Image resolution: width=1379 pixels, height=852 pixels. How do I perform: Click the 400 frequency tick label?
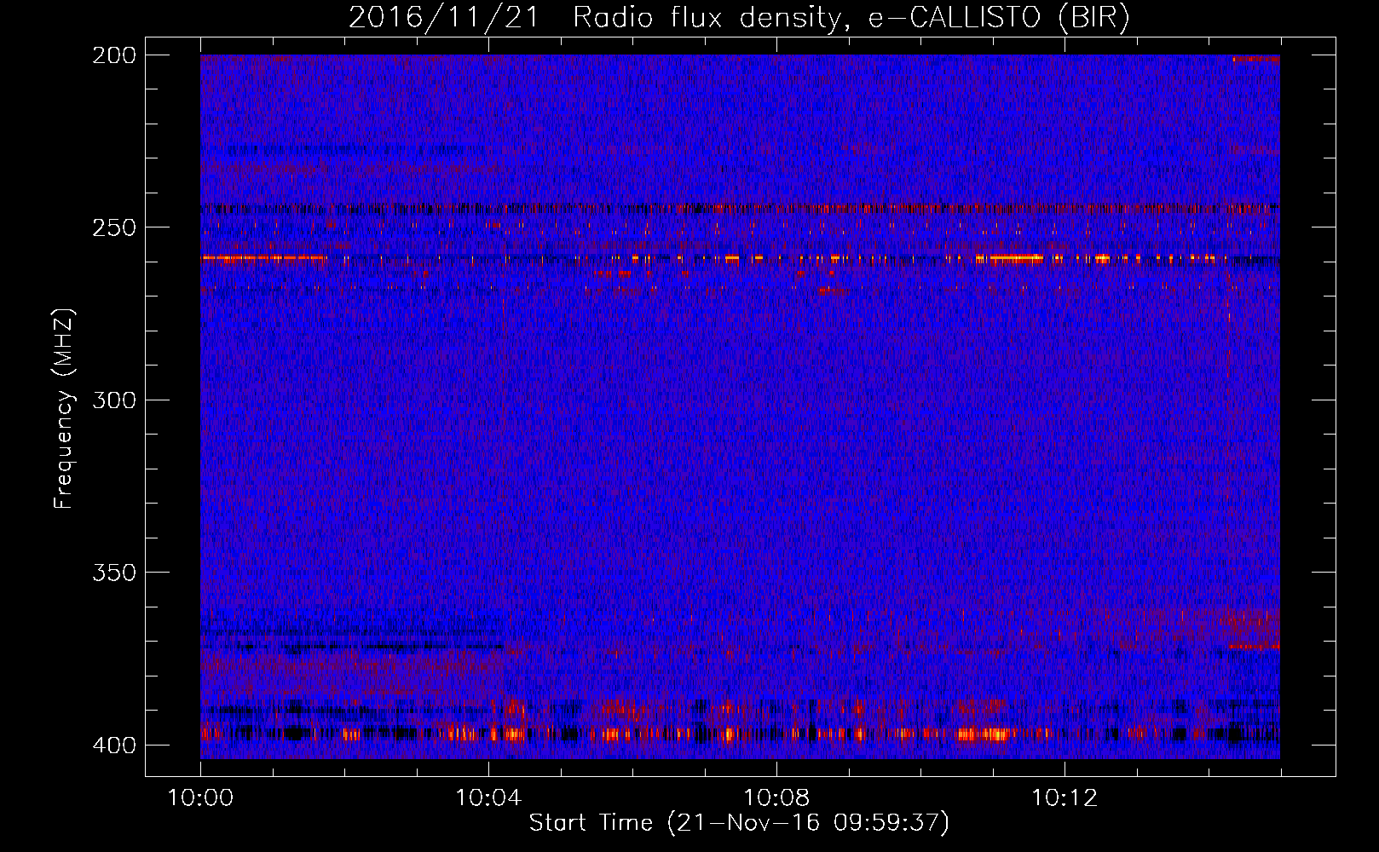[114, 745]
